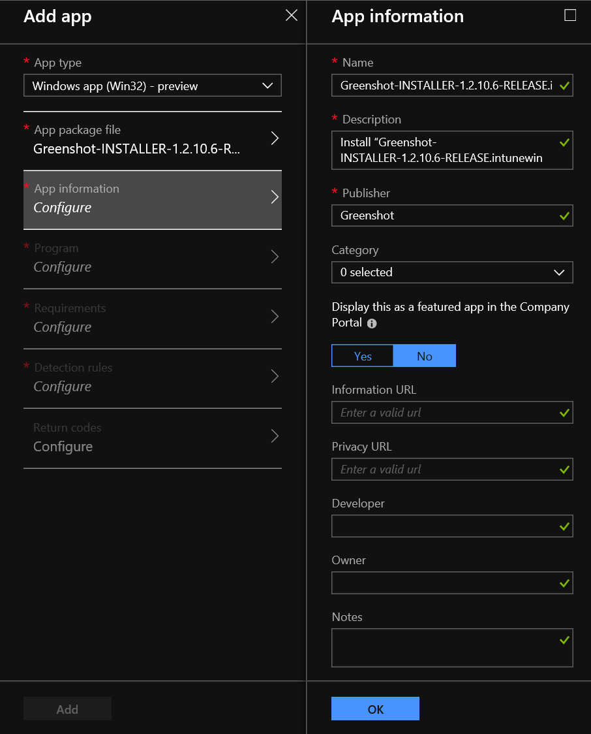Click the green check in Notes field
The image size is (591, 734).
[564, 640]
